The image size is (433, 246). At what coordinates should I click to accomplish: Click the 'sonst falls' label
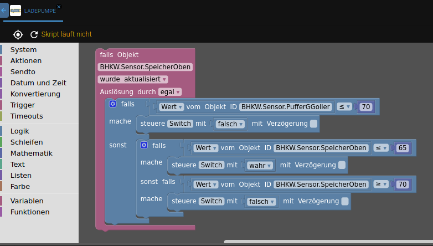click(158, 182)
